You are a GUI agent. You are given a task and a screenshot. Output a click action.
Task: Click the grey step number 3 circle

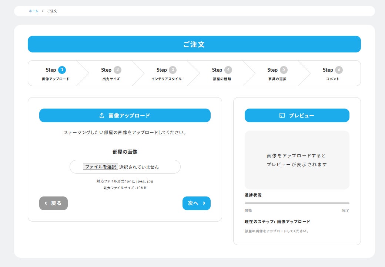coord(173,70)
